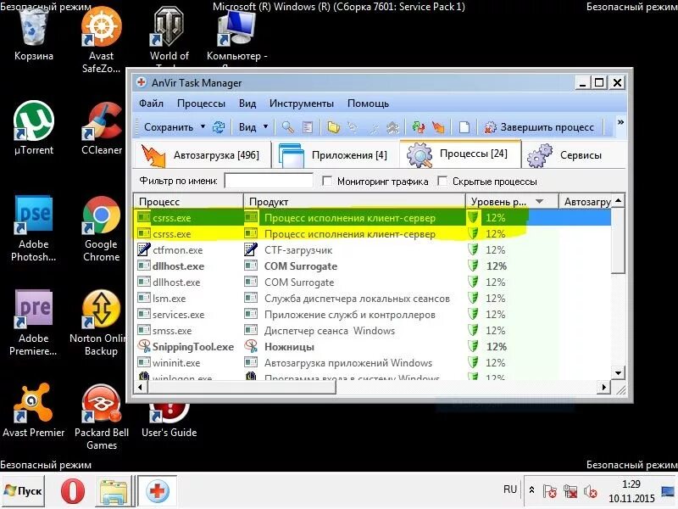Viewport: 678px width, 509px height.
Task: Click the network tray icon with red X
Action: tap(570, 491)
